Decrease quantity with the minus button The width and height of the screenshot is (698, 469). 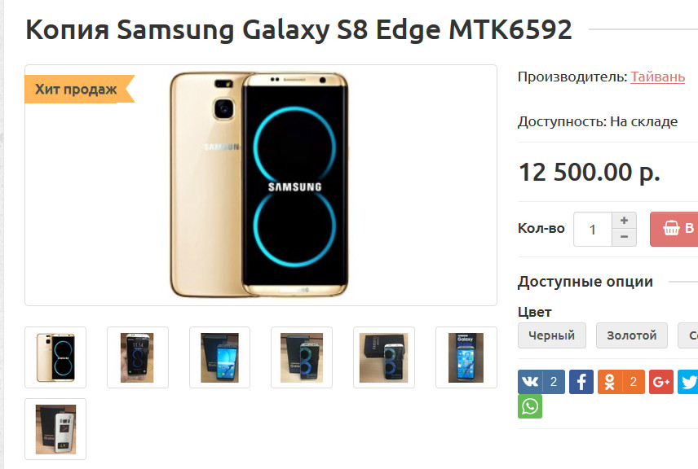[624, 238]
